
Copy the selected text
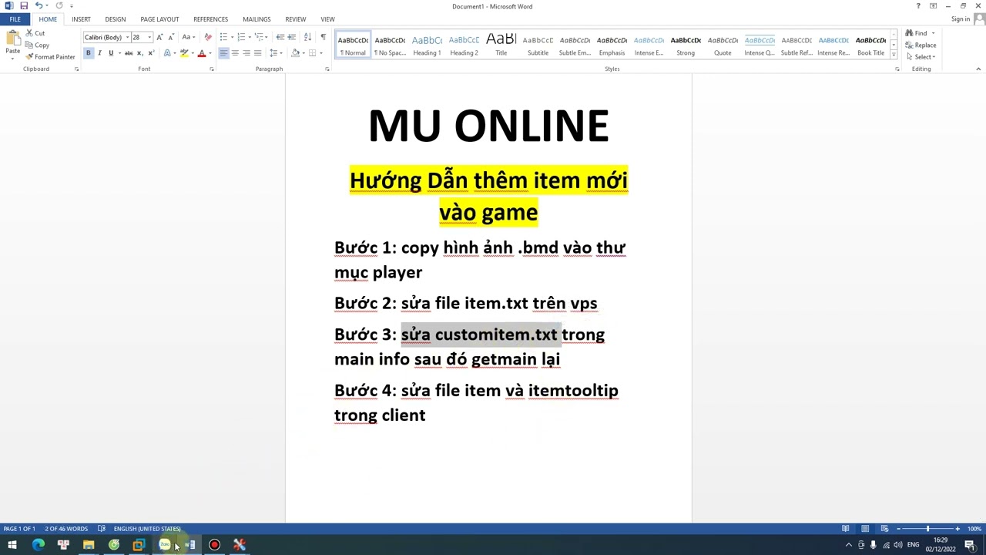coord(37,45)
